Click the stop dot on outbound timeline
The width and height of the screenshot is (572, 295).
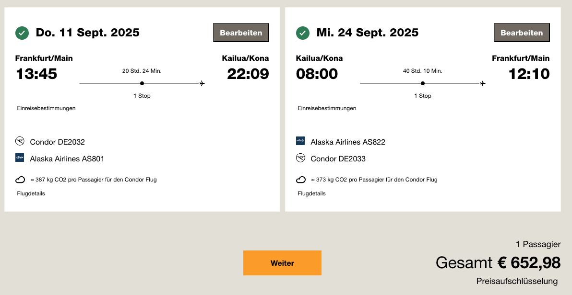(142, 83)
